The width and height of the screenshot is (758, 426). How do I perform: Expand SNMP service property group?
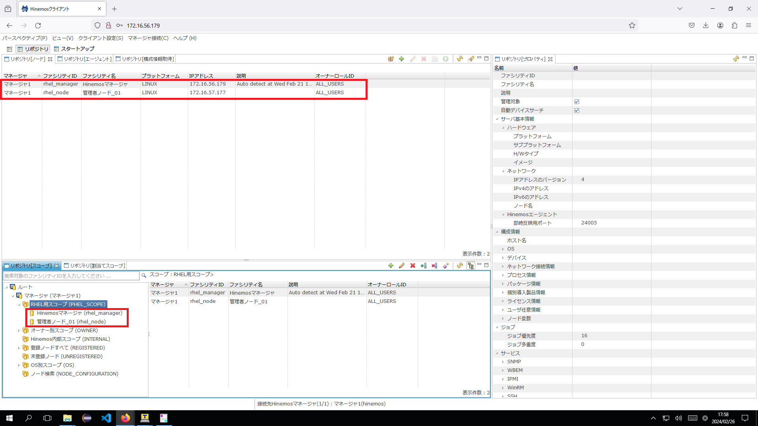click(x=503, y=362)
